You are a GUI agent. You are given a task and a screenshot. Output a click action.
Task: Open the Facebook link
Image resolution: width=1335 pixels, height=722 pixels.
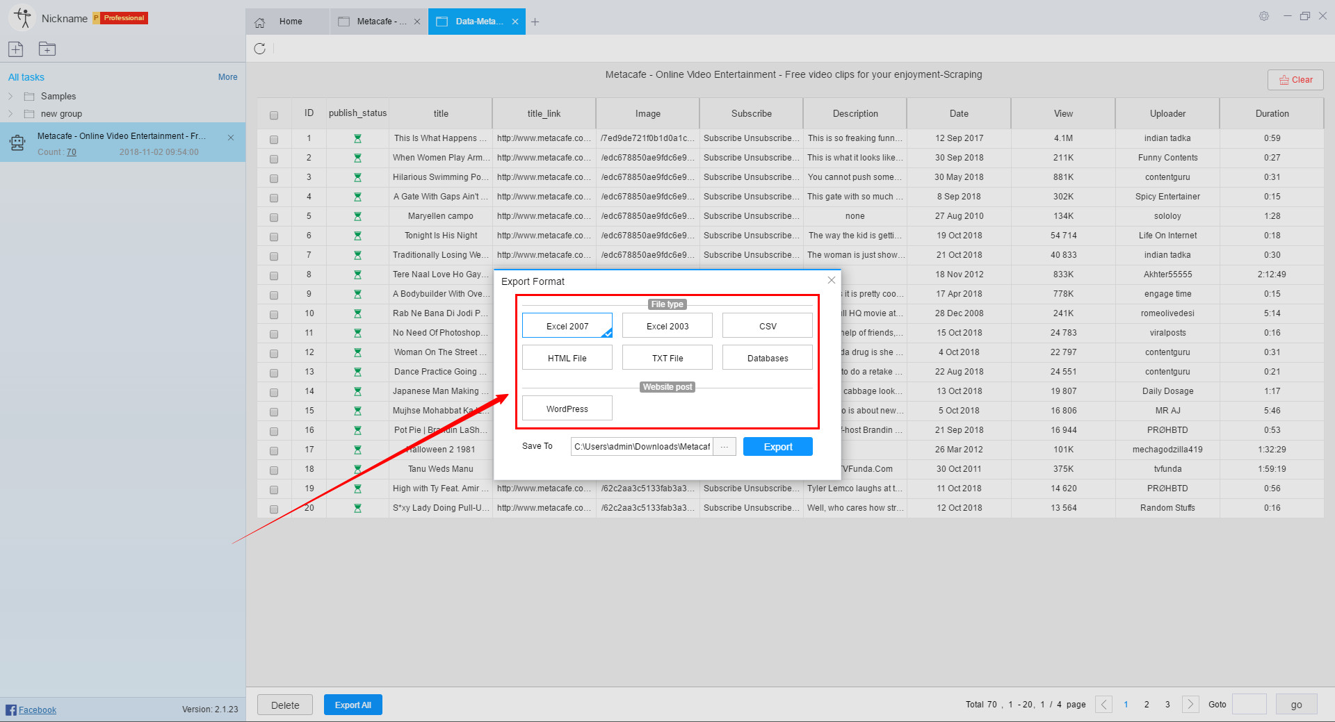38,709
